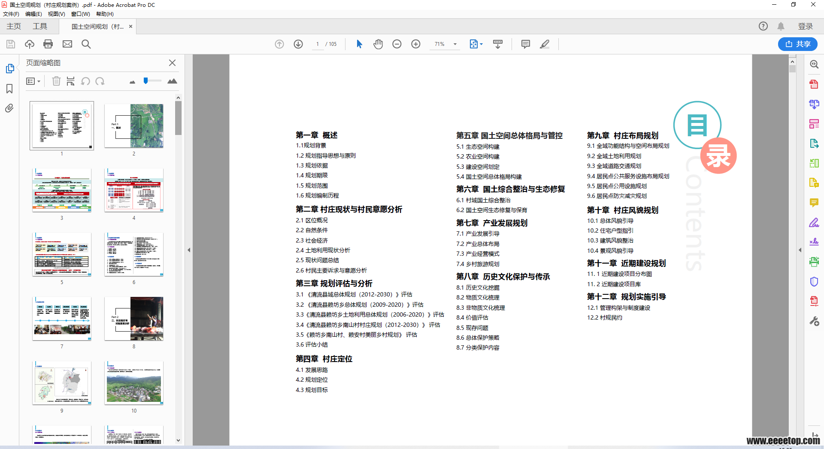Screen dimensions: 824x449
Task: Select page 10 thumbnail
Action: click(134, 383)
